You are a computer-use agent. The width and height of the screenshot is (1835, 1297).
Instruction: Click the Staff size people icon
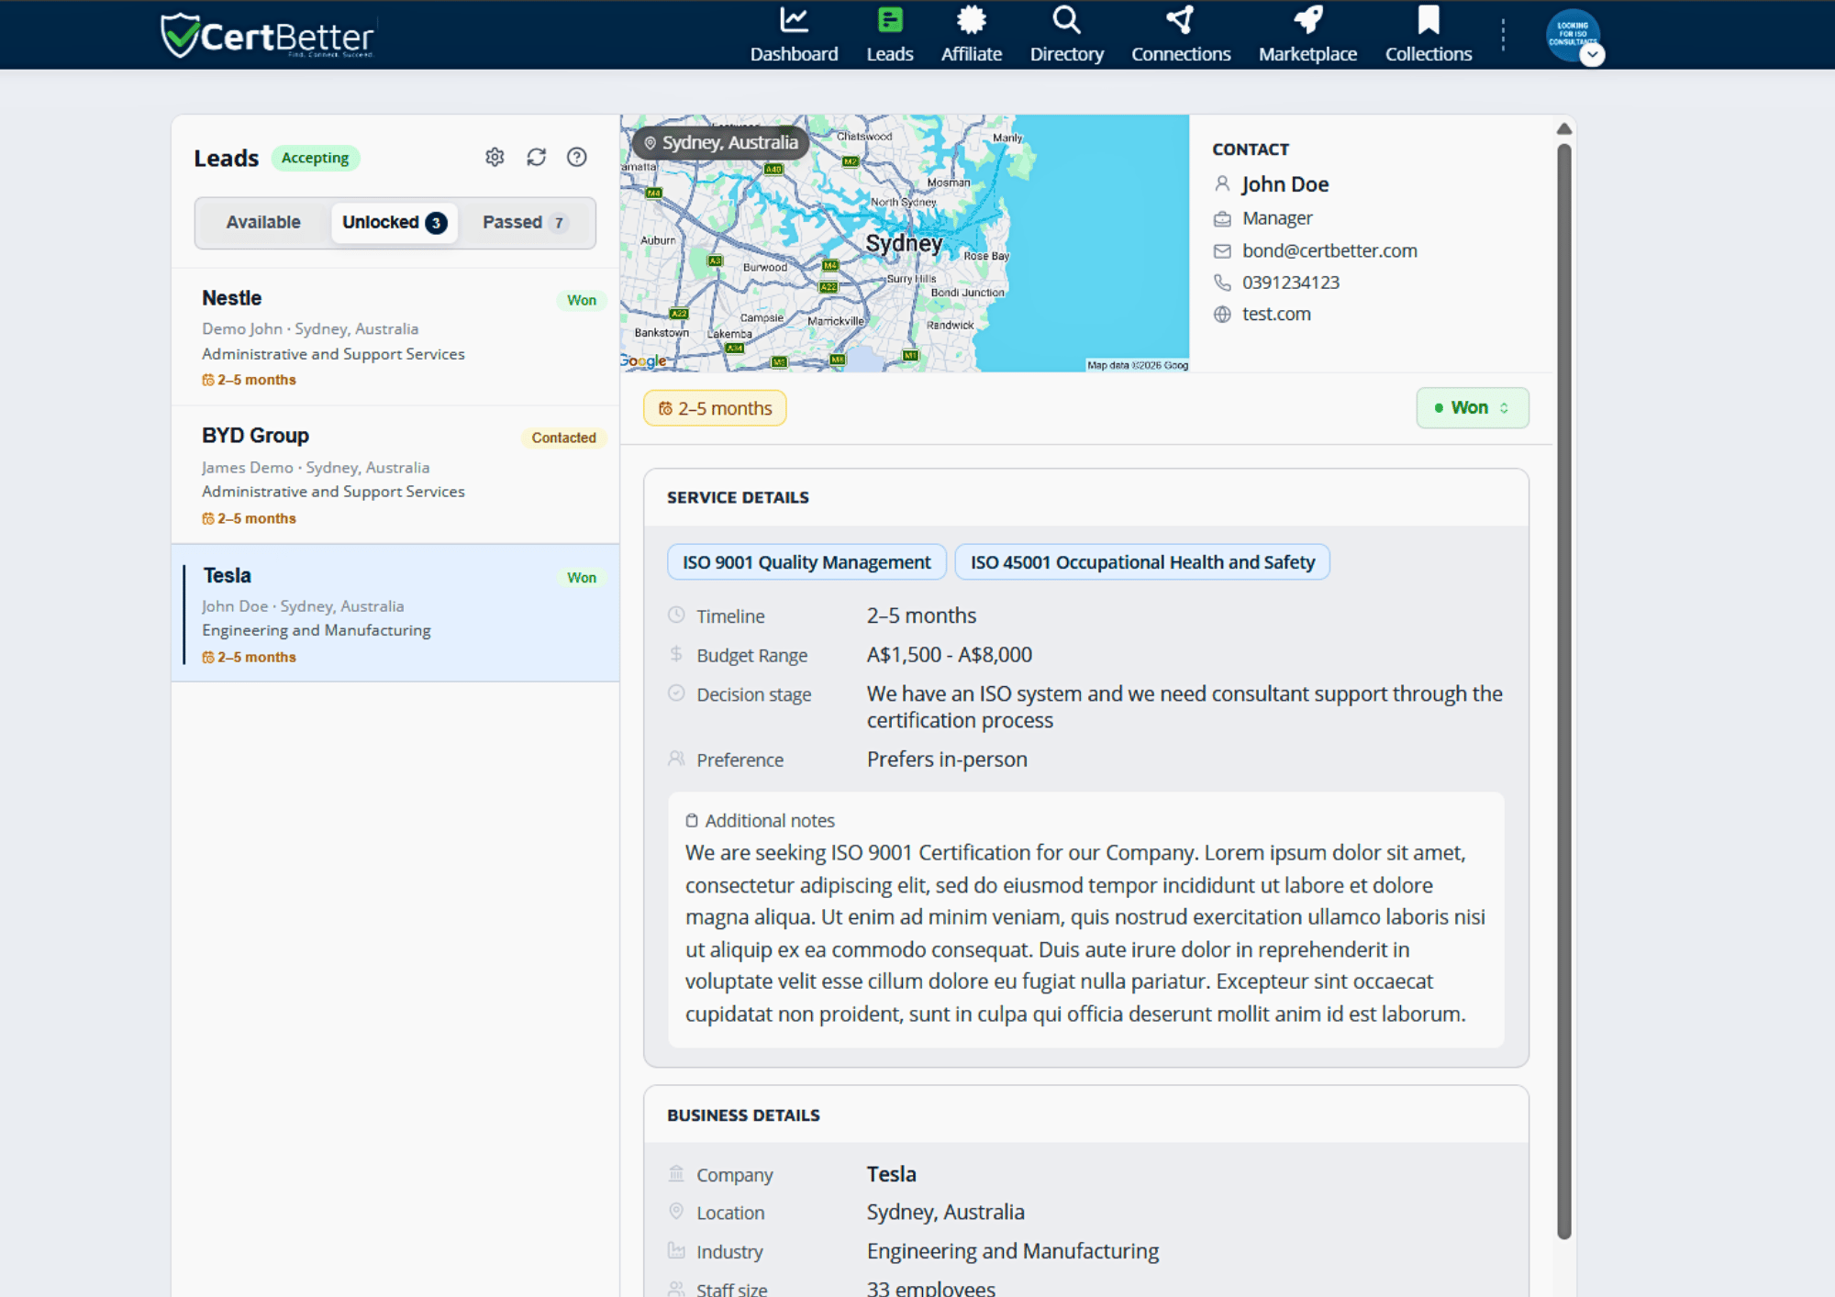(x=676, y=1289)
